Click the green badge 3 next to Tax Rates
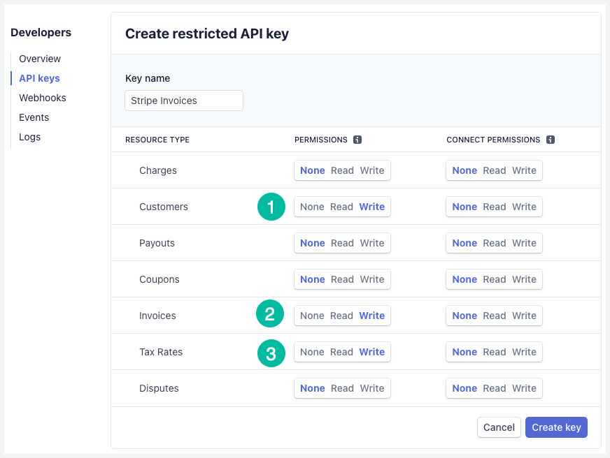Viewport: 610px width, 458px height. 271,353
